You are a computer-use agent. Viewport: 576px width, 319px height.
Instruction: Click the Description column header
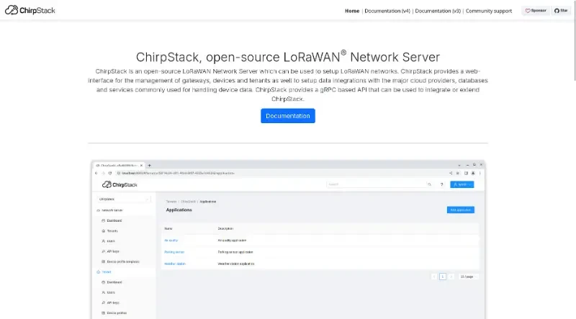[225, 228]
